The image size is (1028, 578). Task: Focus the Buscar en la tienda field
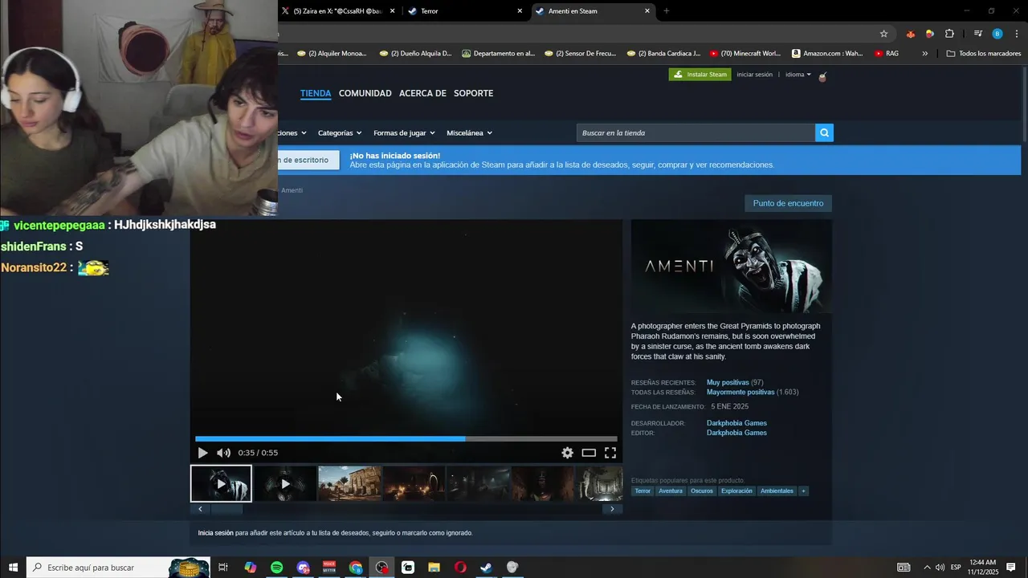696,132
